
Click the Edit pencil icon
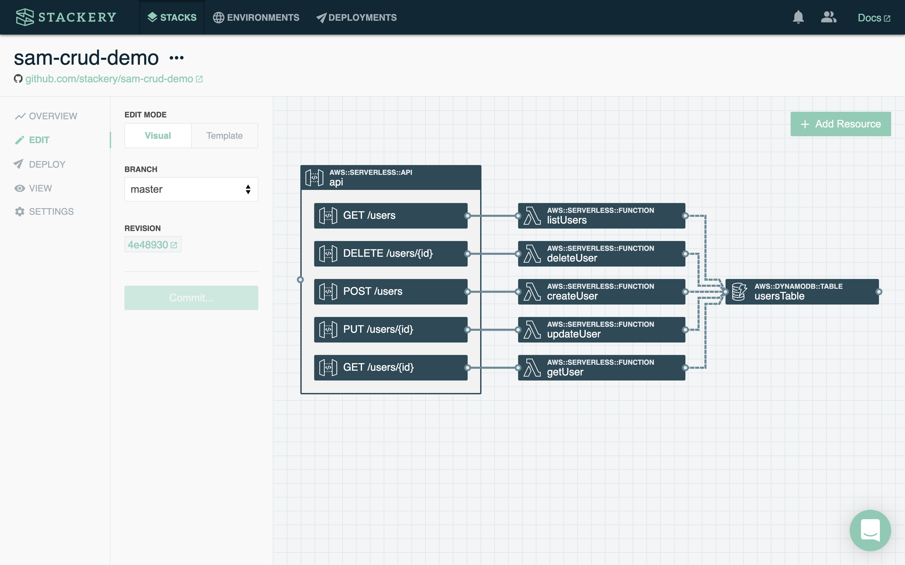[19, 140]
